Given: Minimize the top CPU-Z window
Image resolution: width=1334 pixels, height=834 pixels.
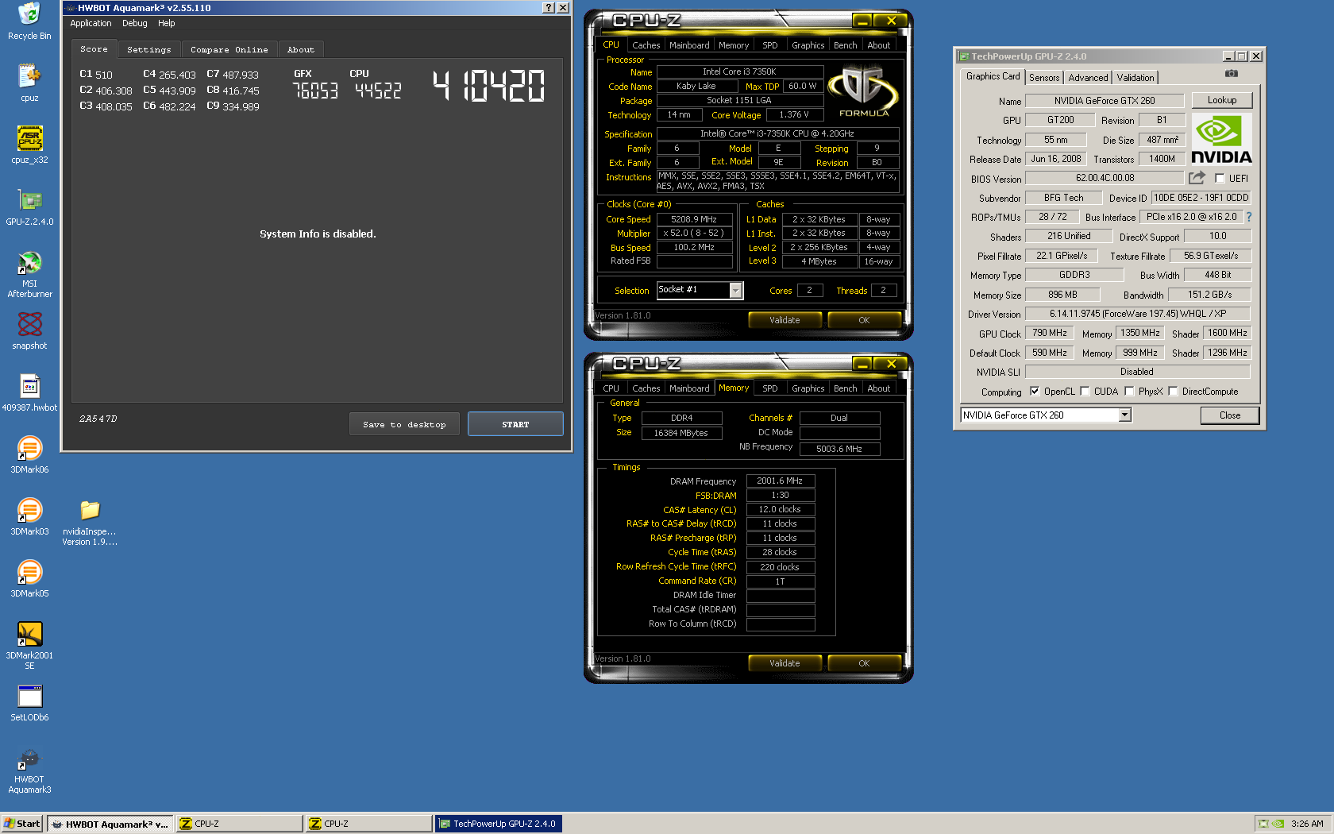Looking at the screenshot, I should point(862,21).
